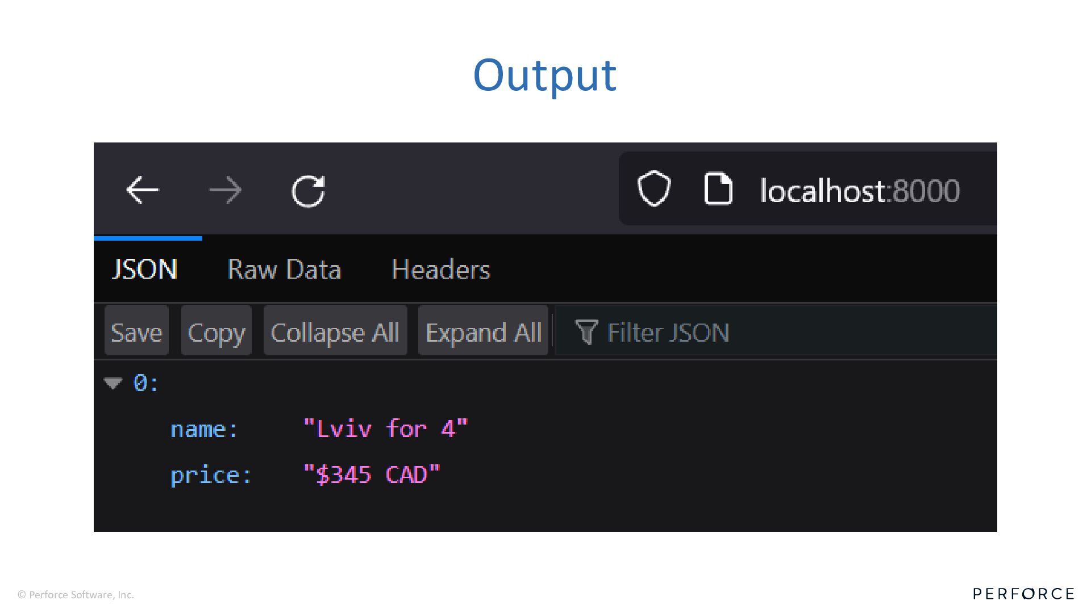Collapse the 0: array item
Screen dimensions: 1091x613
point(113,383)
